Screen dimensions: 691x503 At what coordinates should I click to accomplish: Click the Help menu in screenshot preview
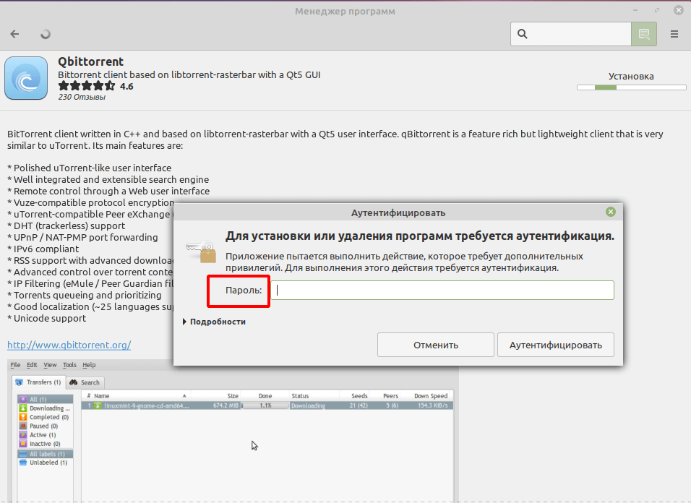(x=89, y=365)
